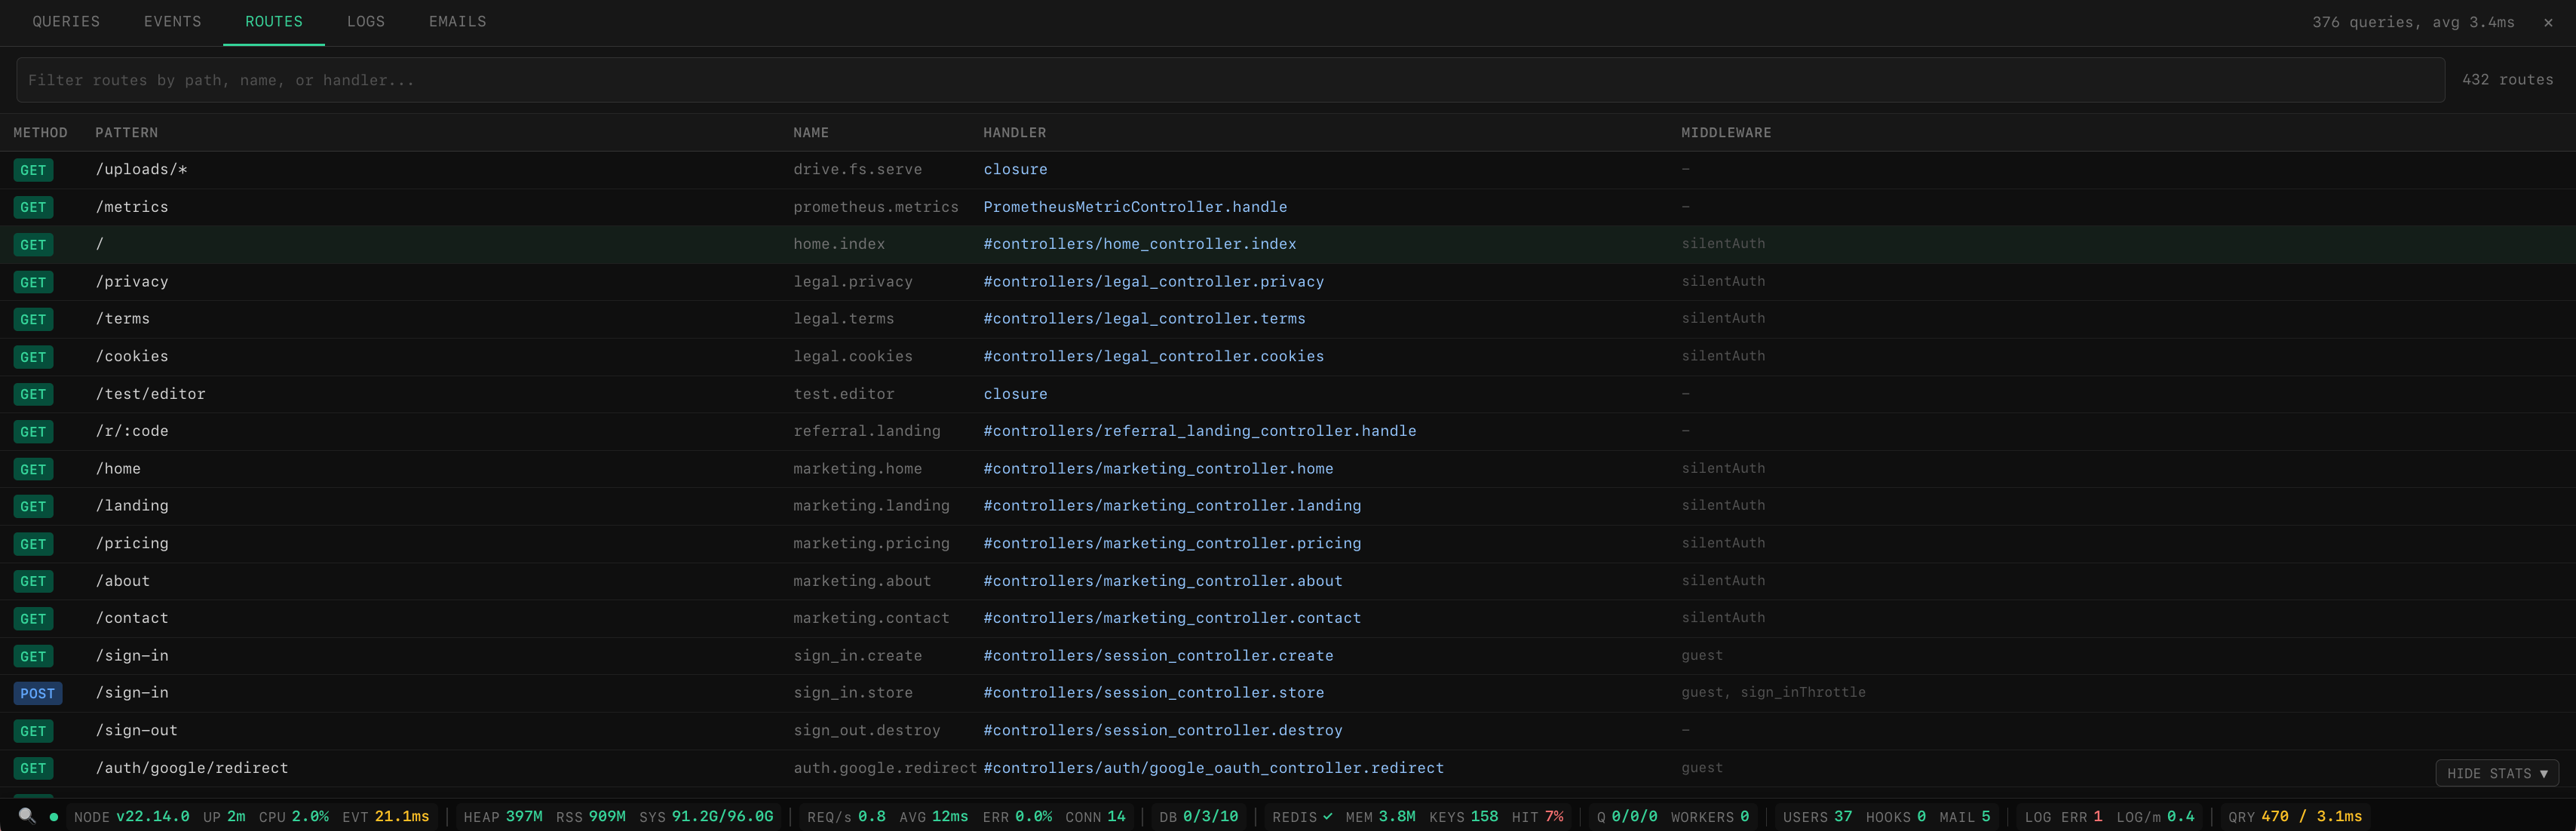Switch to the Queries tab

click(x=66, y=21)
